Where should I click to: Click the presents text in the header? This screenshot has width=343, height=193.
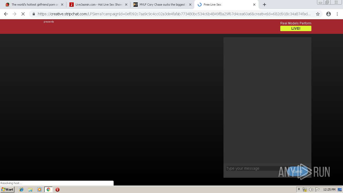pos(49,22)
